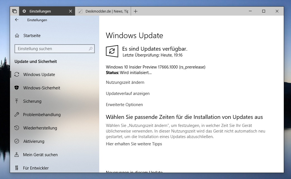Focus the Einstellung suchen search field
The height and width of the screenshot is (179, 291).
click(55, 49)
